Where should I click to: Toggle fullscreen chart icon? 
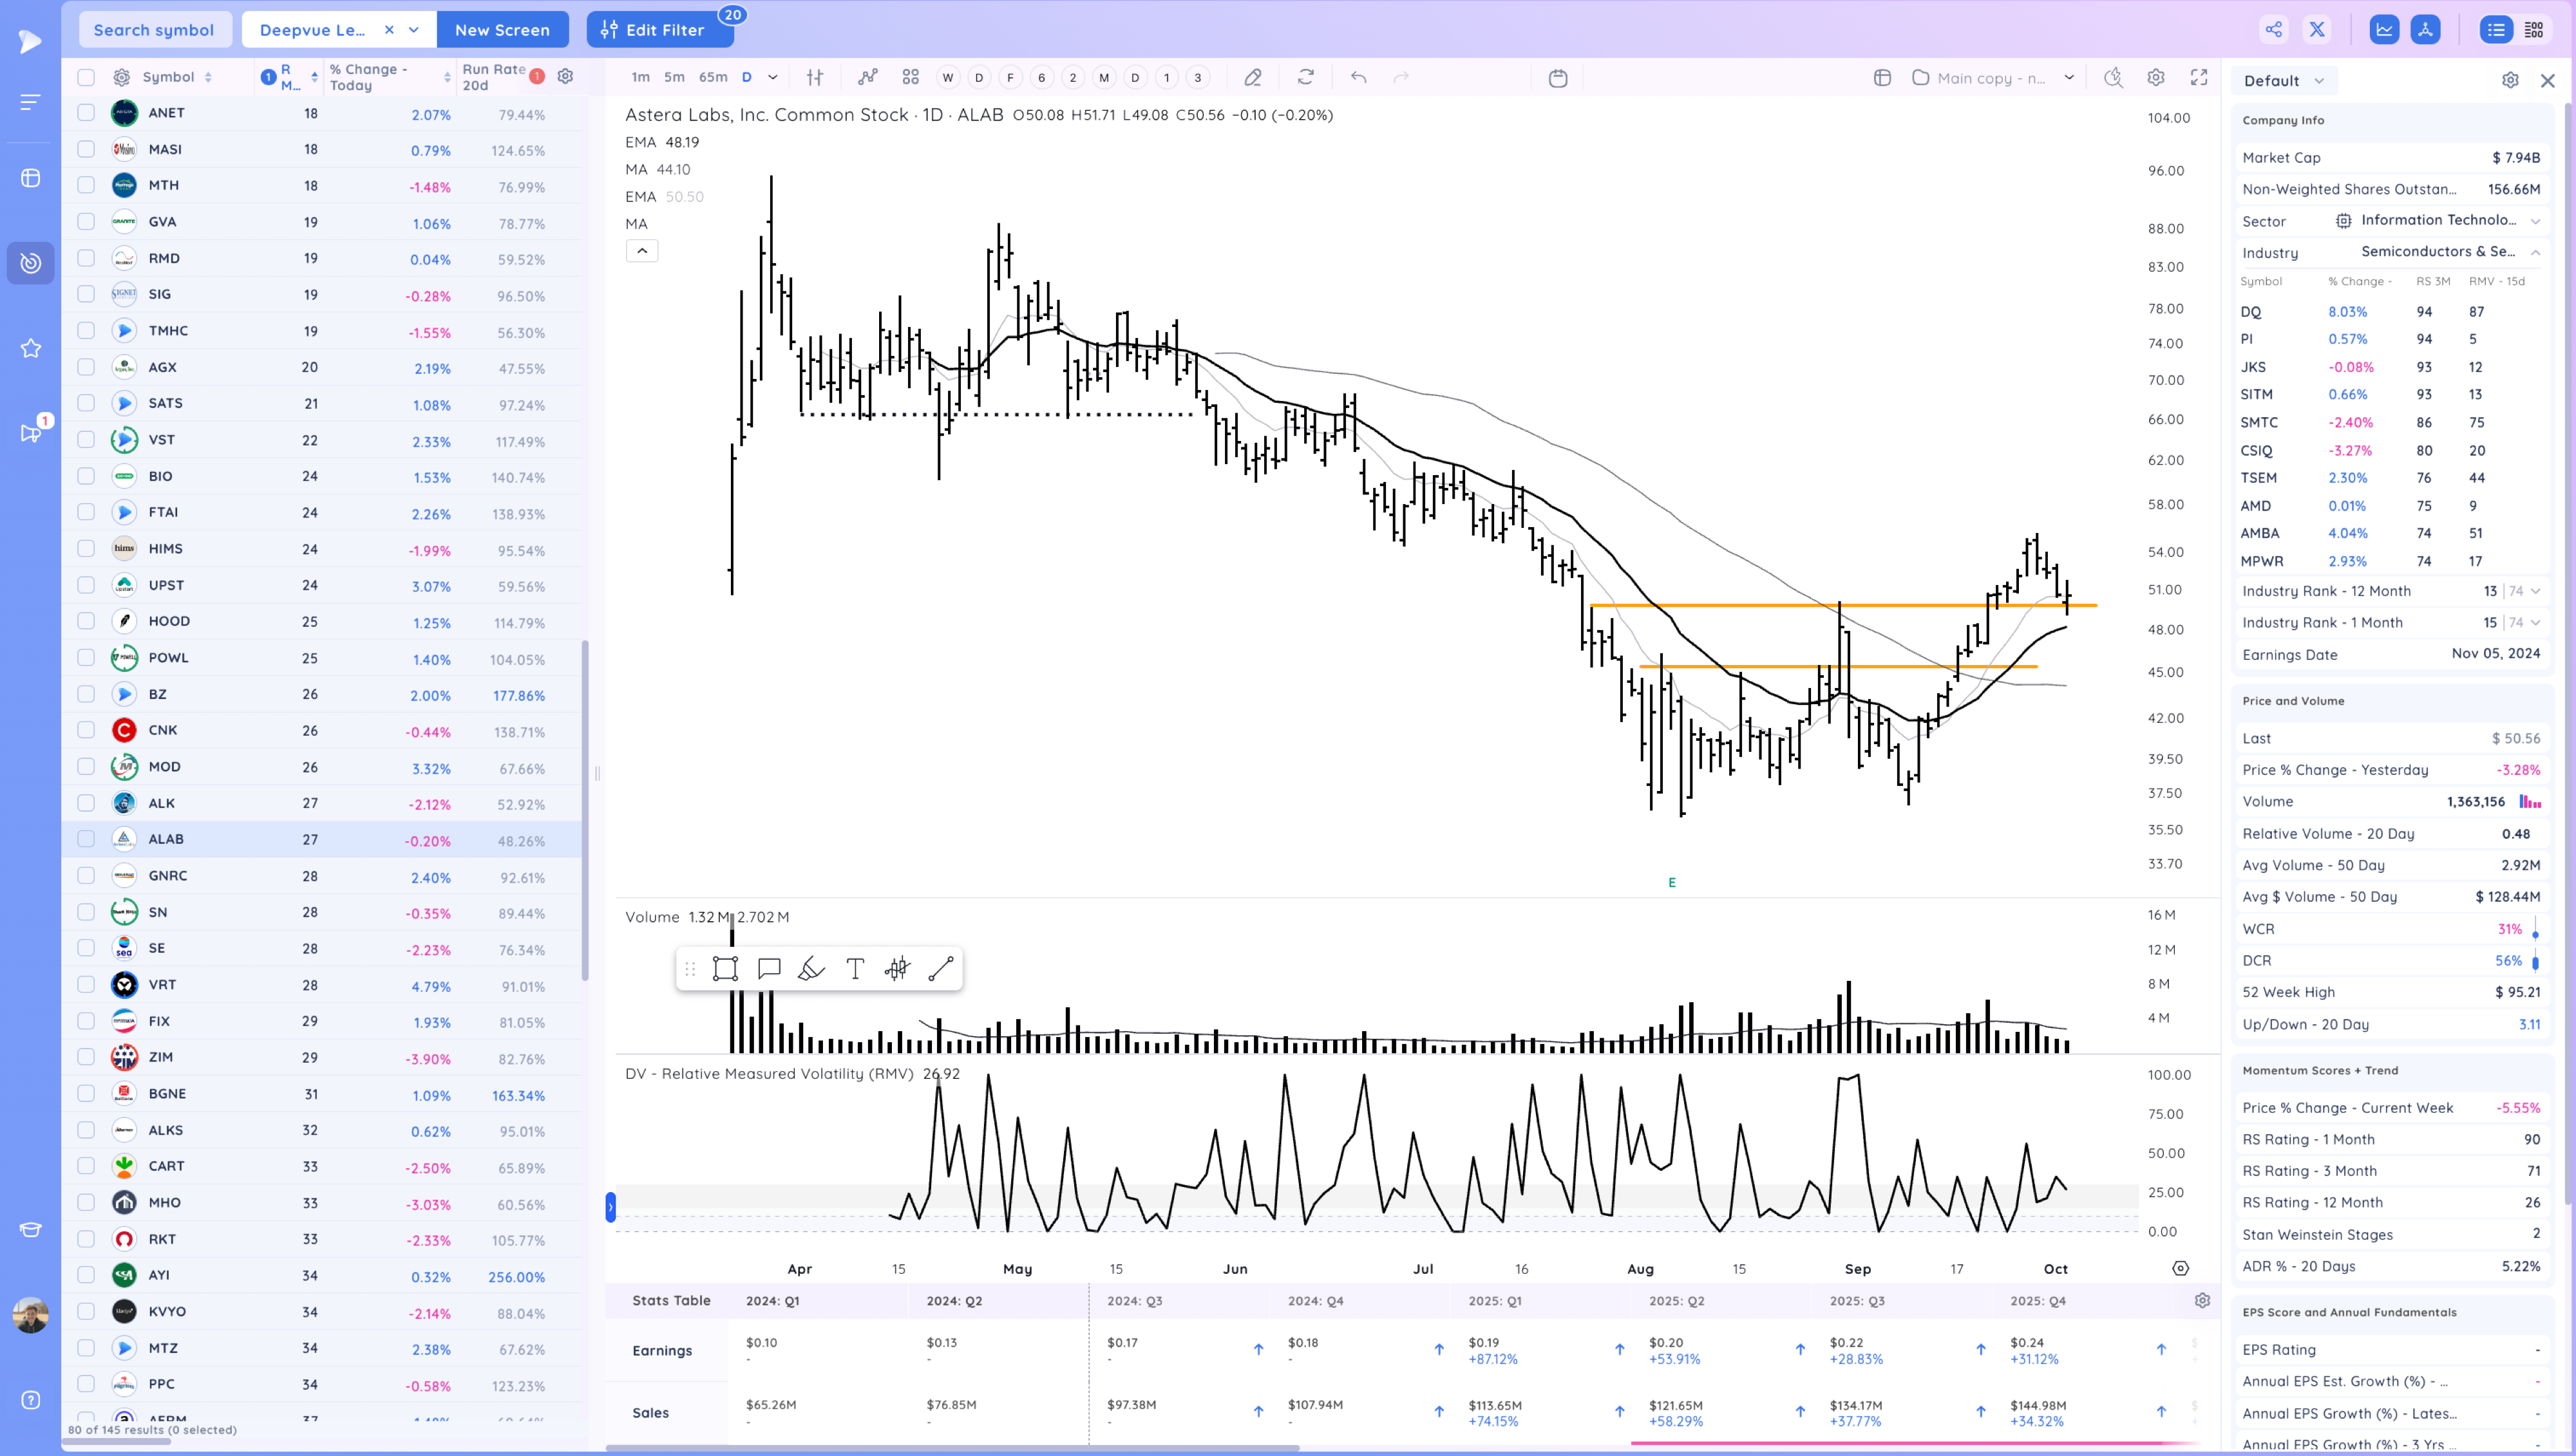[x=2199, y=77]
